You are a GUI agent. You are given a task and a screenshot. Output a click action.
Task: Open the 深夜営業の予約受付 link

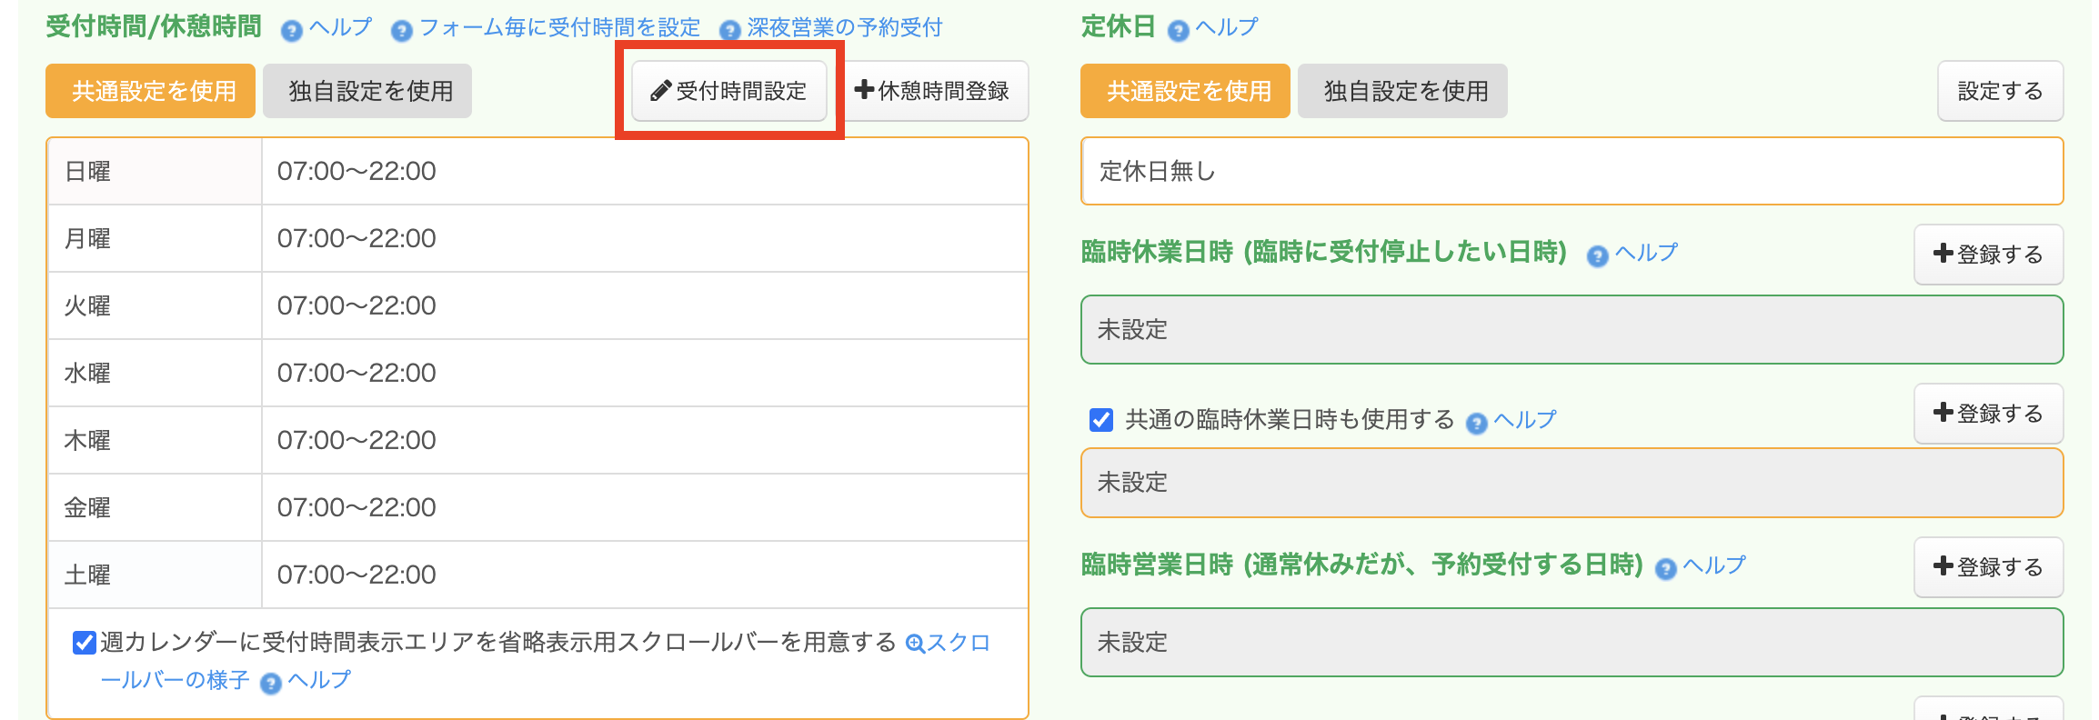pos(844,28)
